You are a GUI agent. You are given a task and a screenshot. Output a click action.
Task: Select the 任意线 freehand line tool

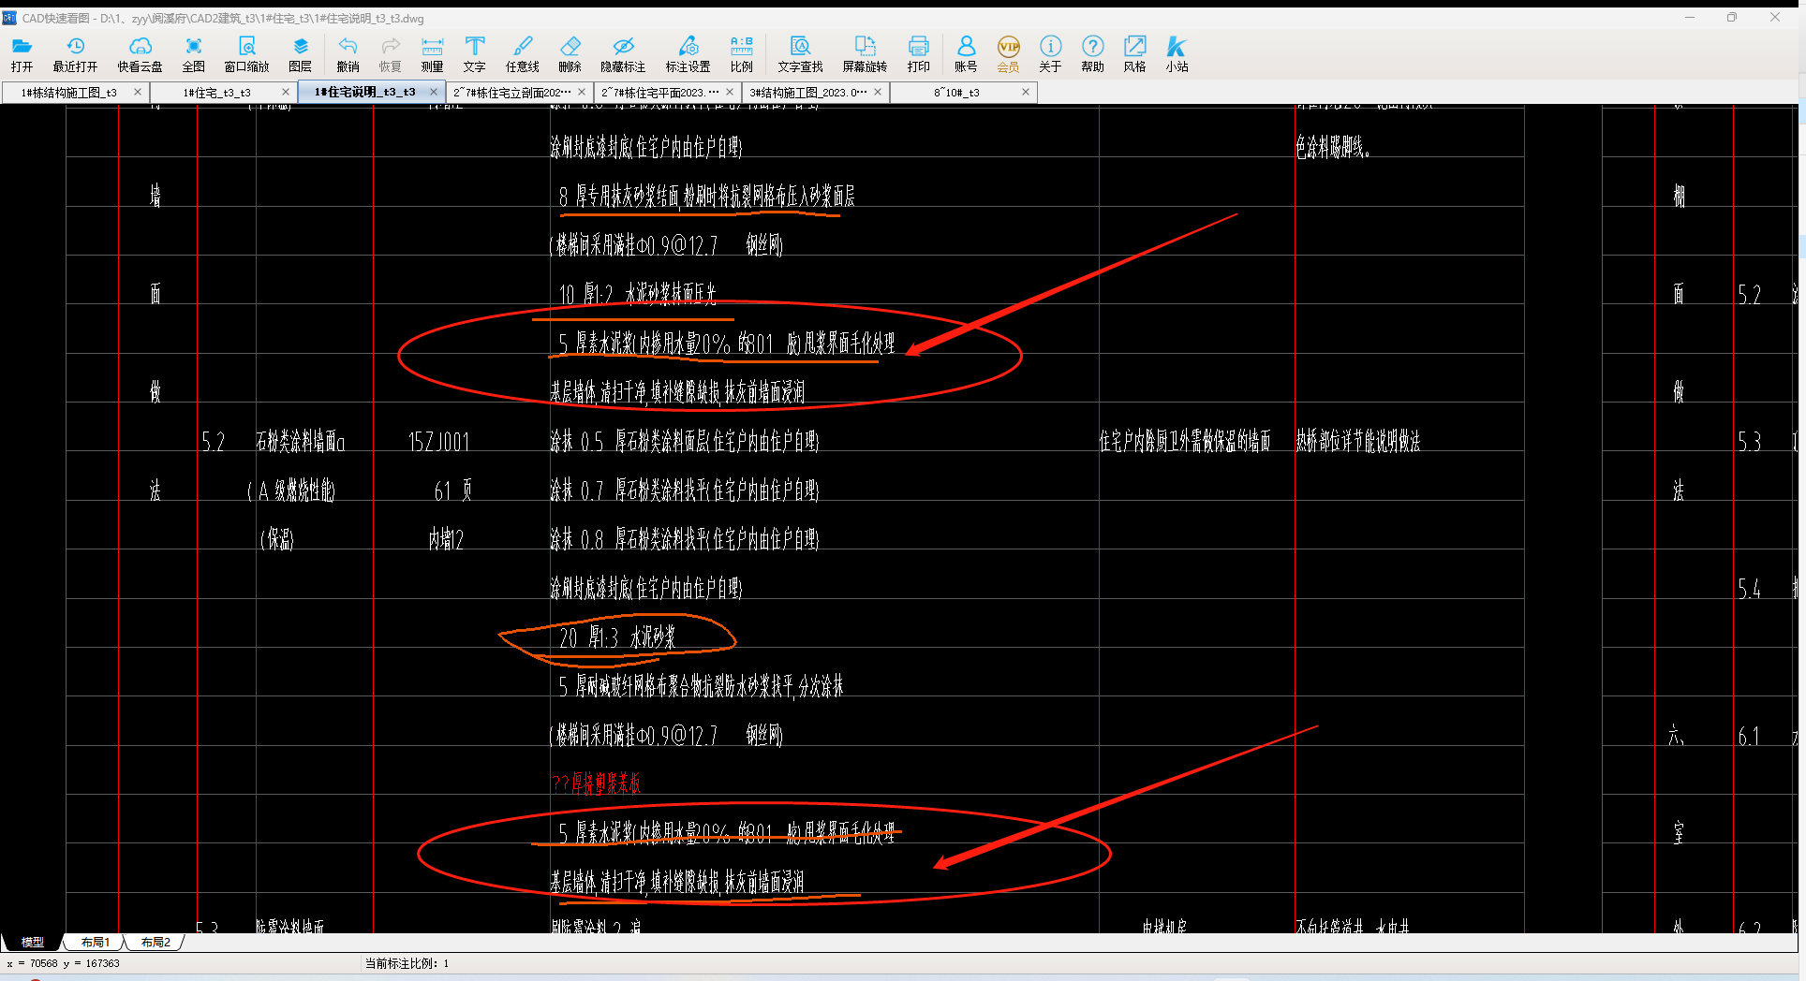(523, 54)
